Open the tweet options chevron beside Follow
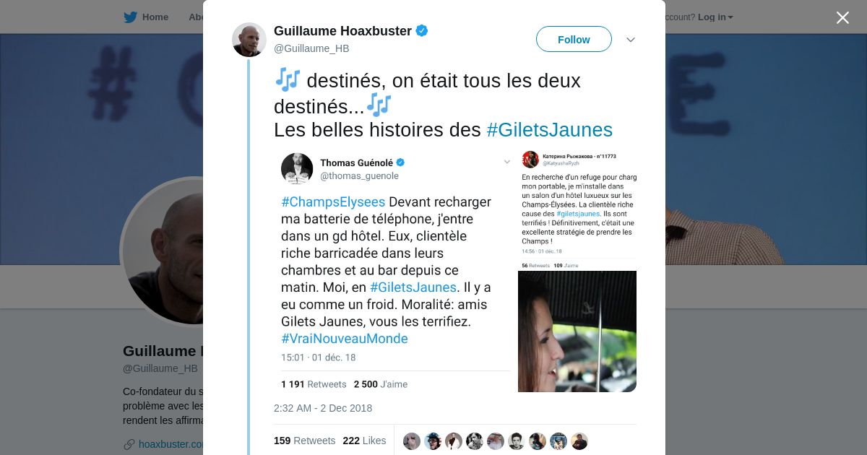This screenshot has height=455, width=867. (x=631, y=40)
